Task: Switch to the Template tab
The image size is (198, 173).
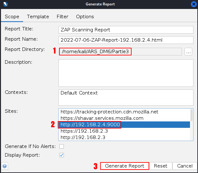Action: click(x=38, y=17)
